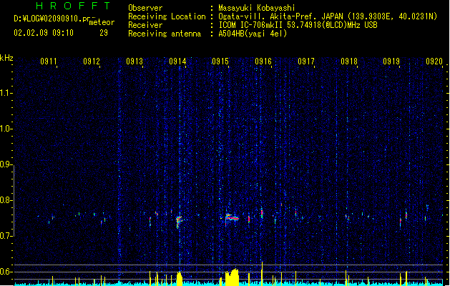Click the 1.0 frequency axis label

click(6, 129)
